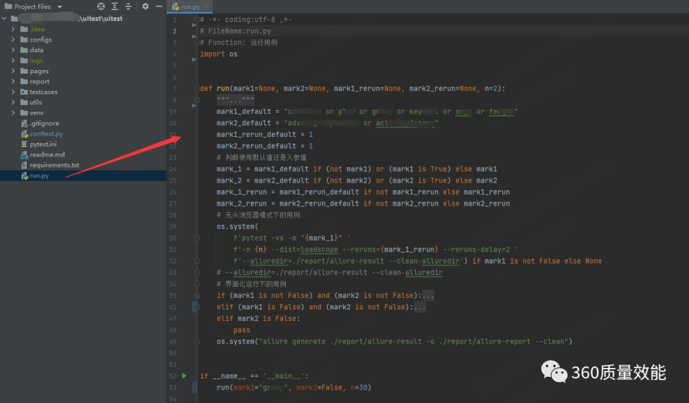Select the run.py editor tab
This screenshot has height=403, width=689.
coord(190,6)
